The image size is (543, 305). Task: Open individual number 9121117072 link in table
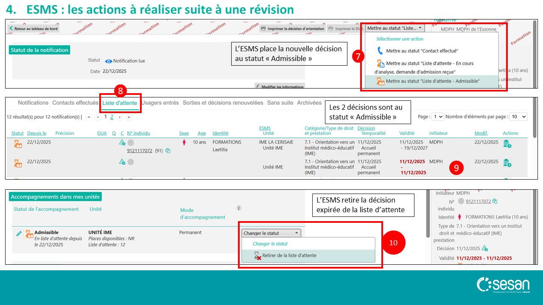[140, 151]
